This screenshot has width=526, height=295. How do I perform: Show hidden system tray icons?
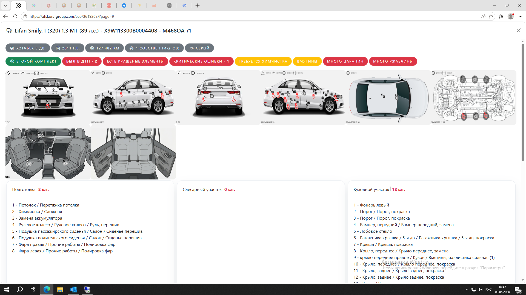pyautogui.click(x=467, y=290)
